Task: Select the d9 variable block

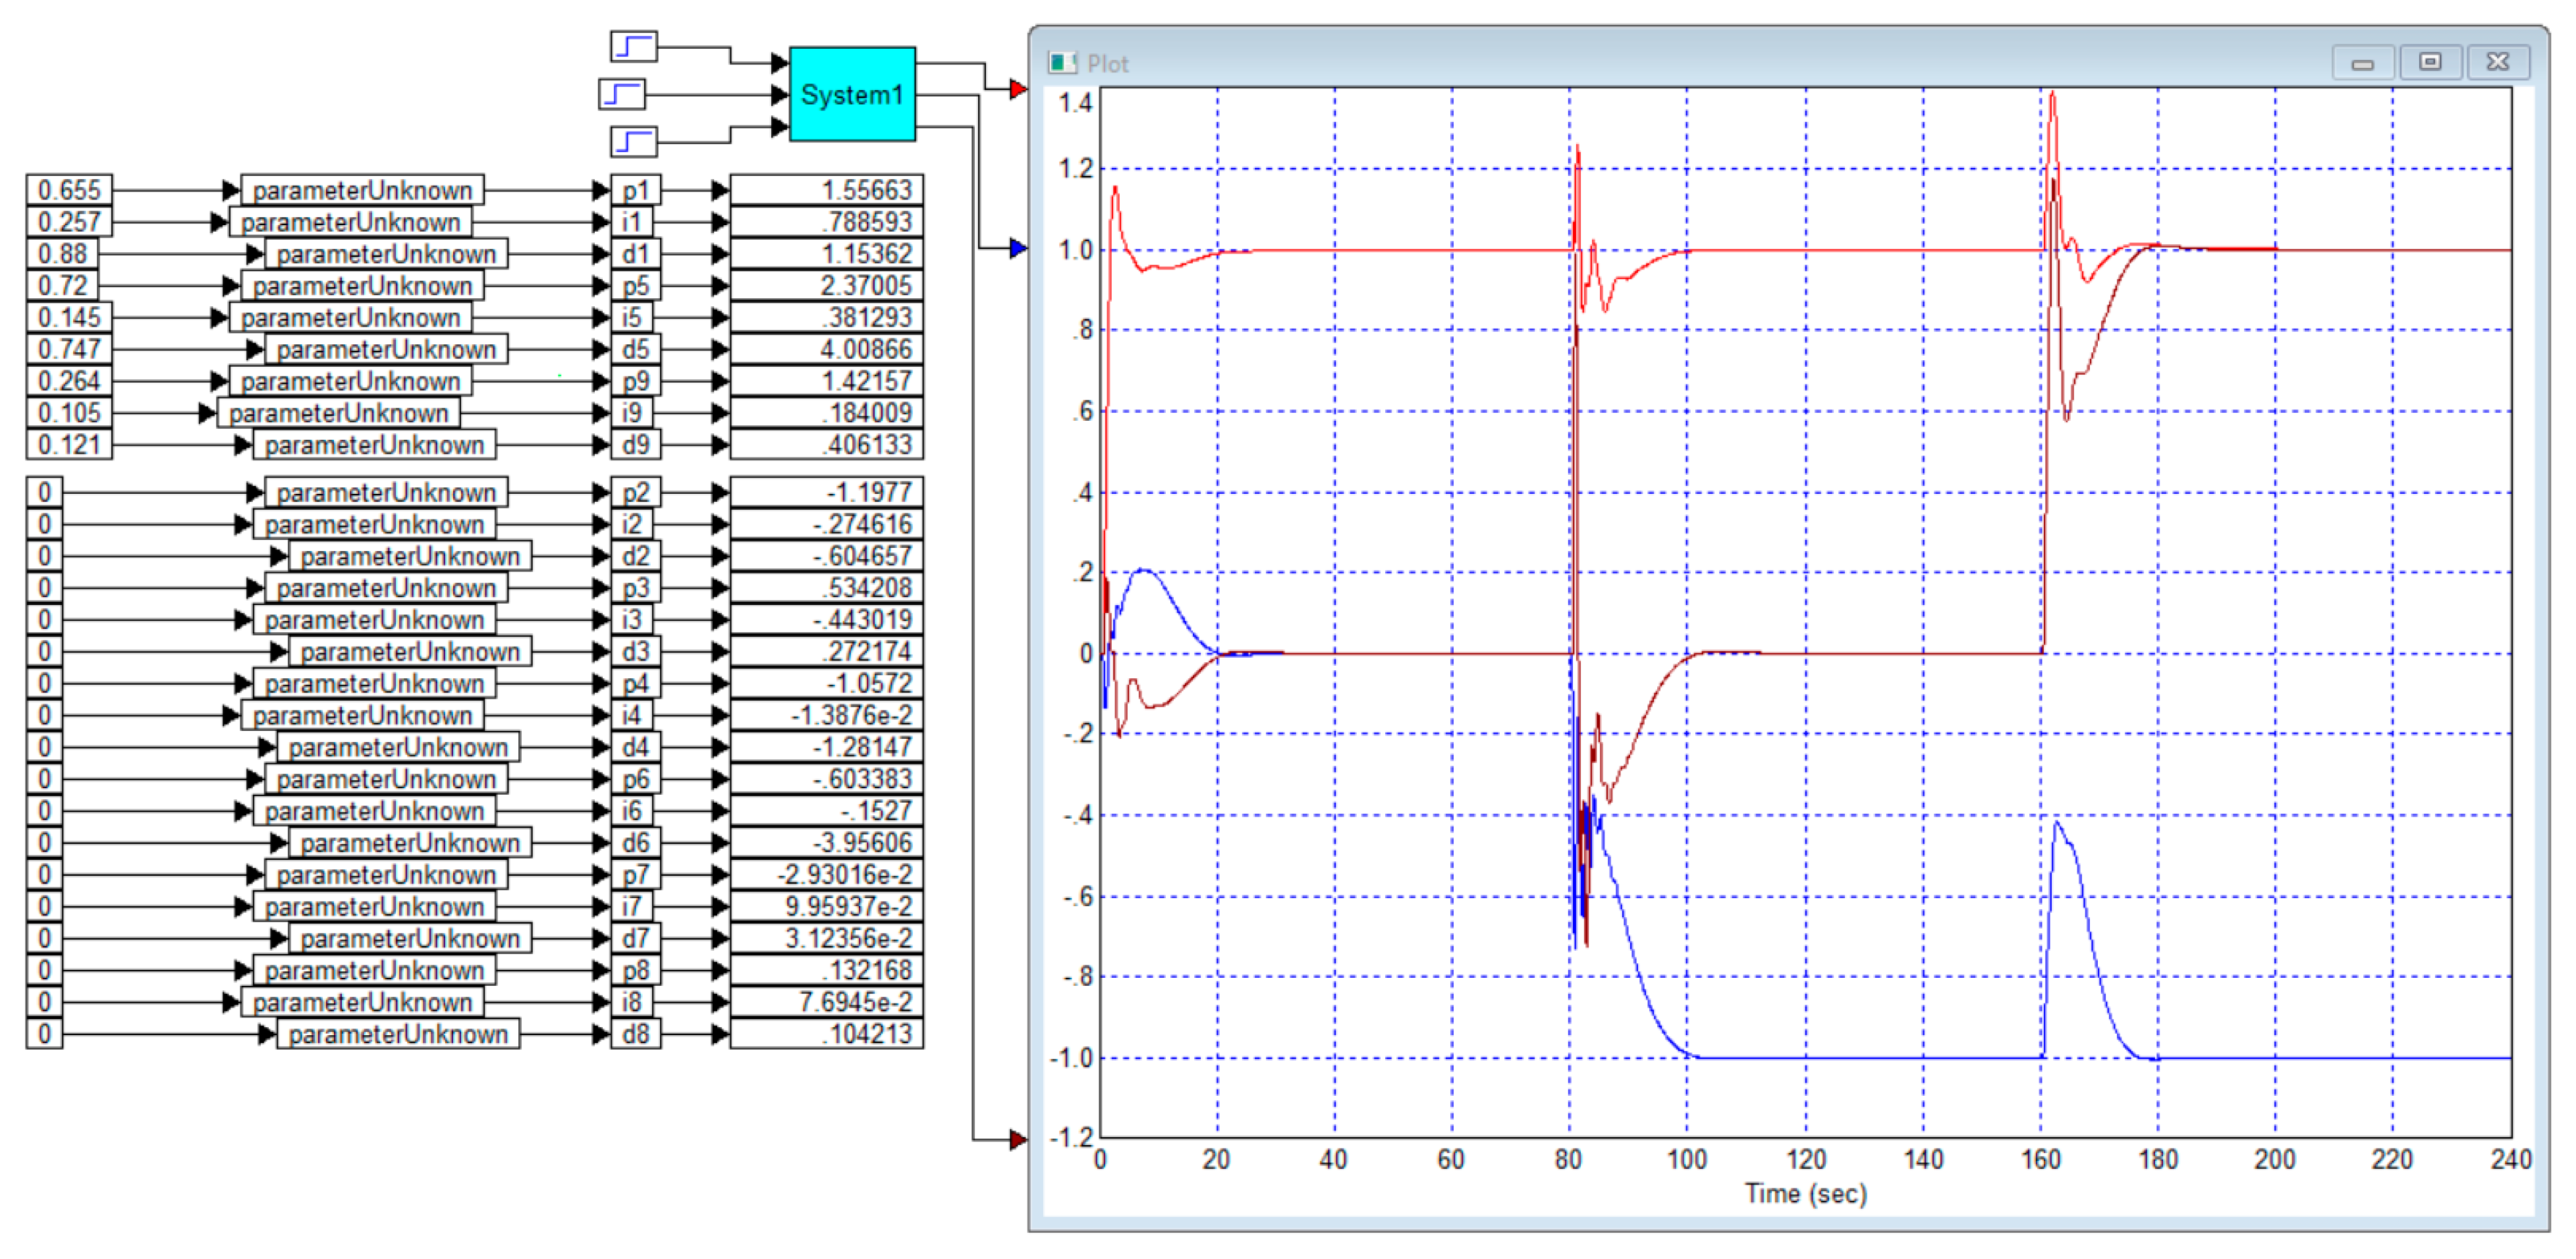Action: [x=635, y=445]
